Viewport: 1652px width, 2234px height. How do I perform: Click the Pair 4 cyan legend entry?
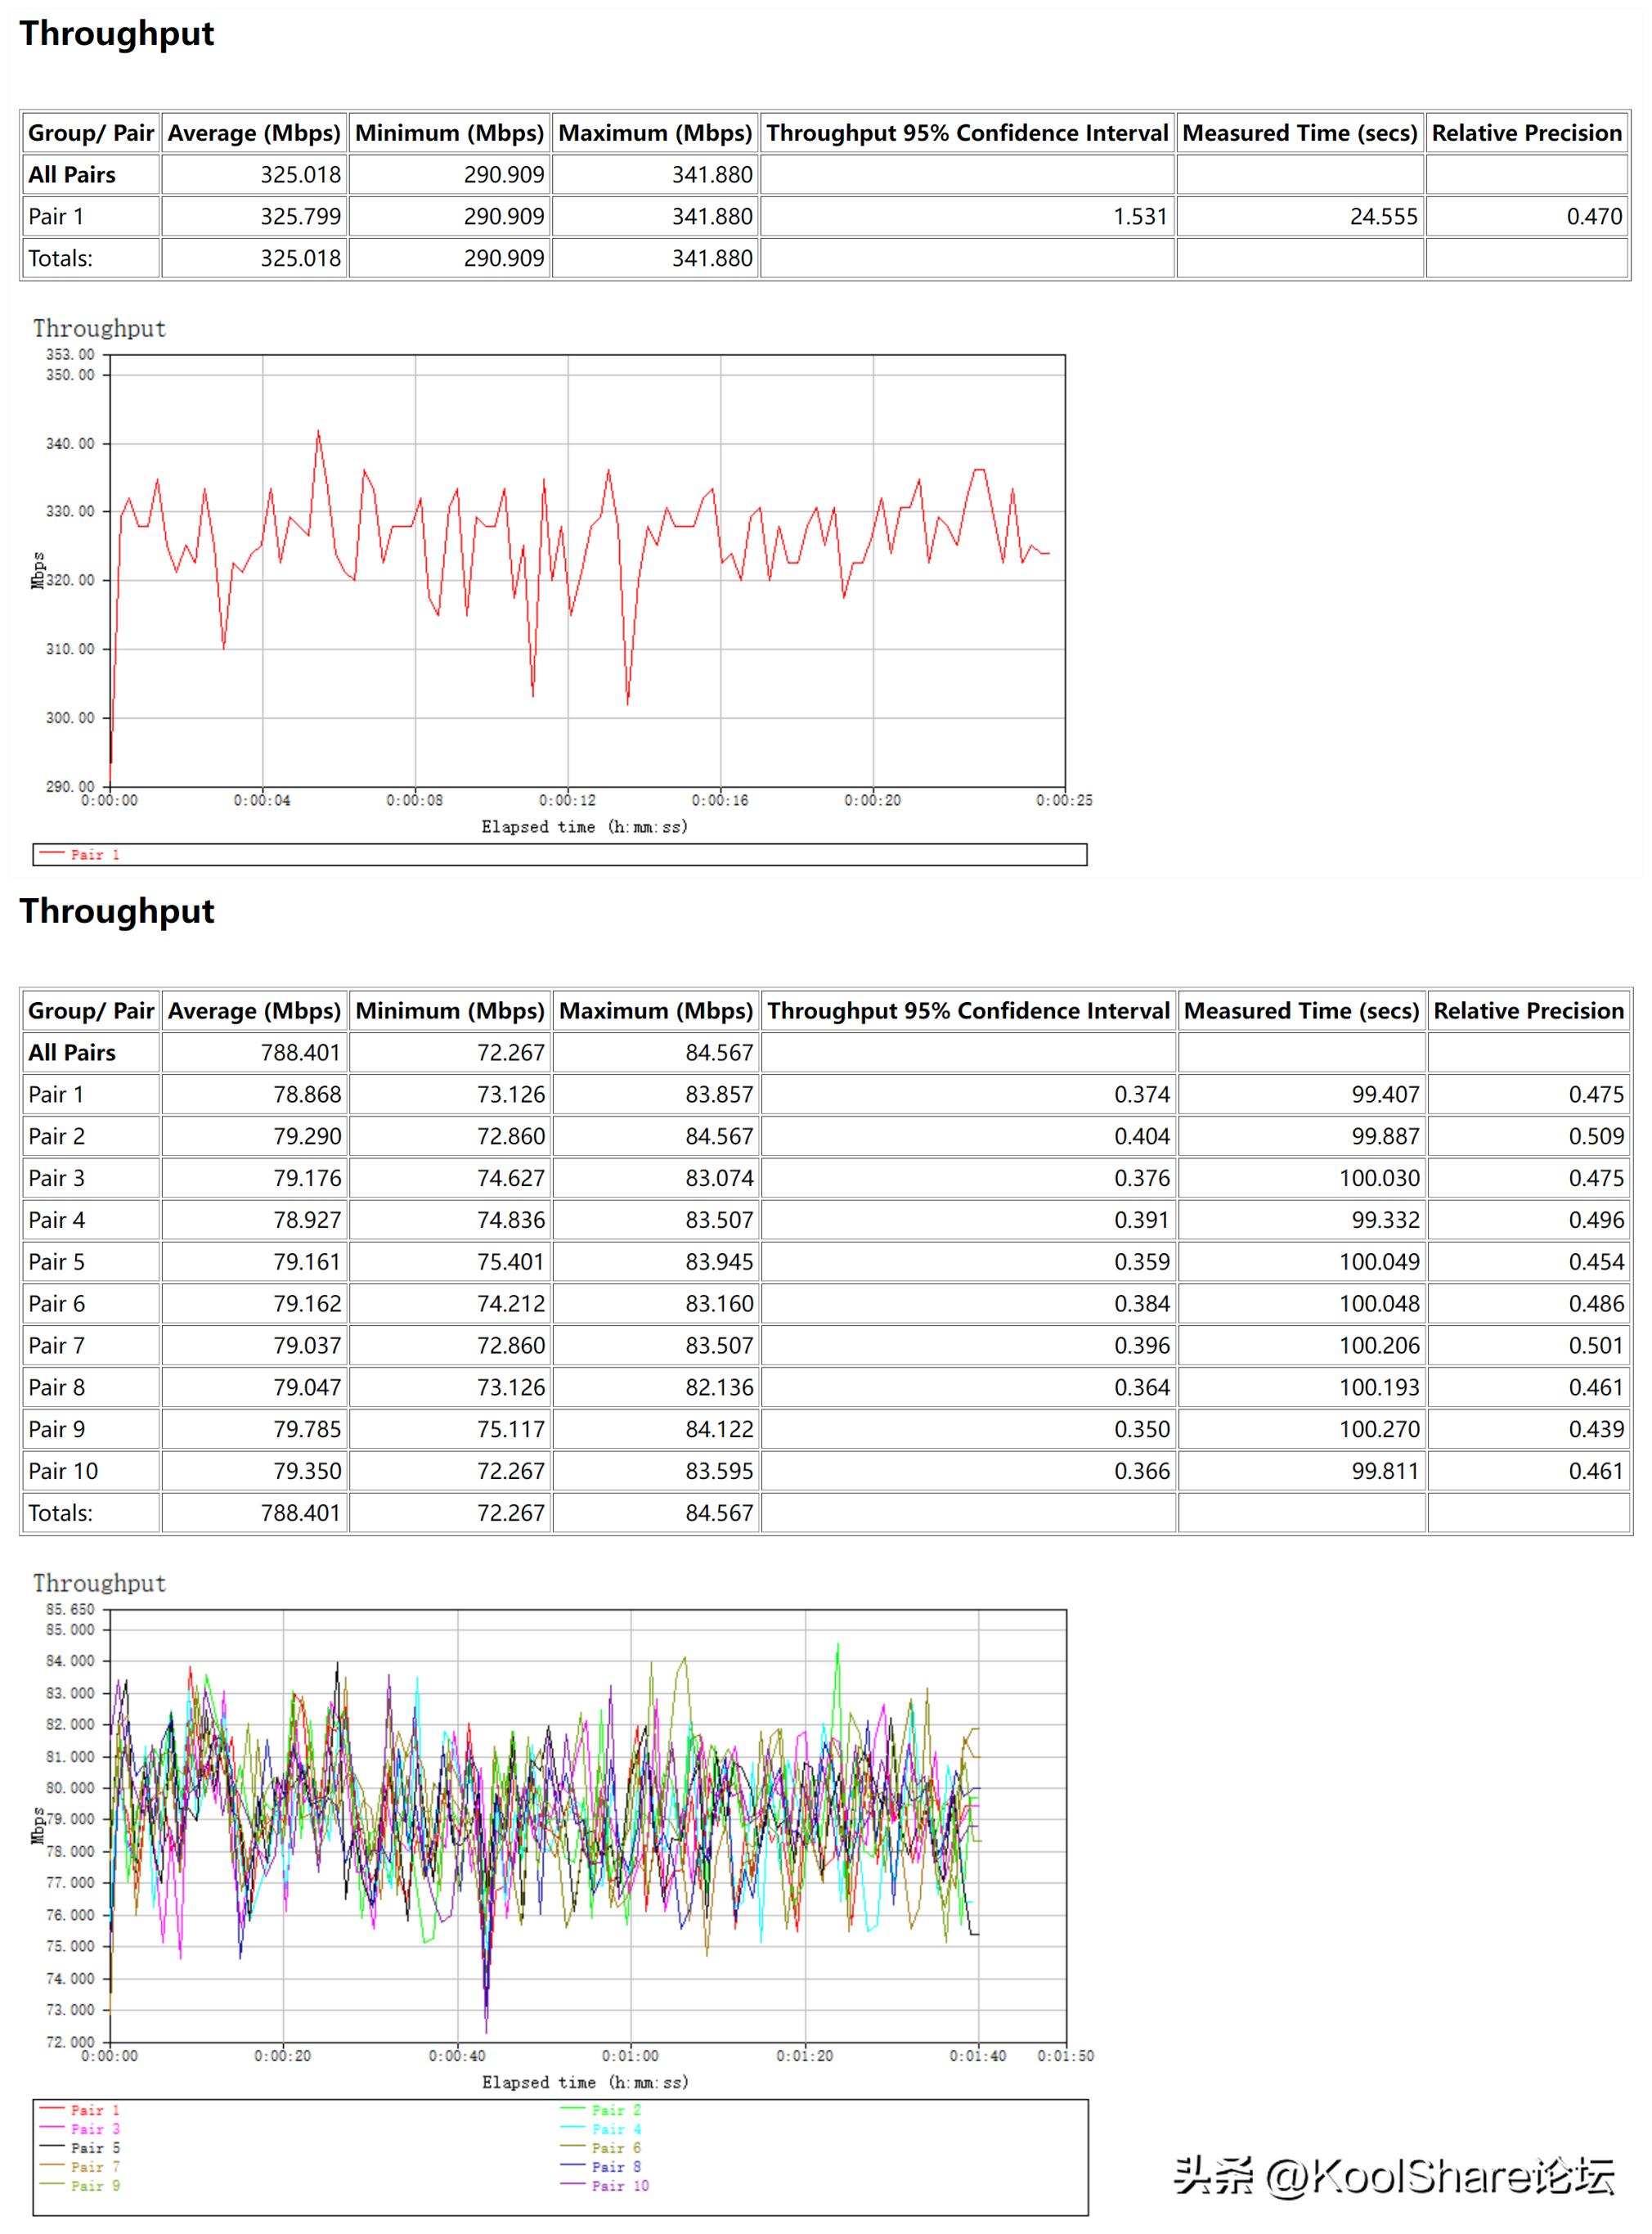(x=615, y=2128)
